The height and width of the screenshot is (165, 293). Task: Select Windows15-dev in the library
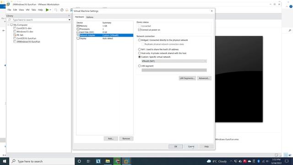[x=25, y=32]
